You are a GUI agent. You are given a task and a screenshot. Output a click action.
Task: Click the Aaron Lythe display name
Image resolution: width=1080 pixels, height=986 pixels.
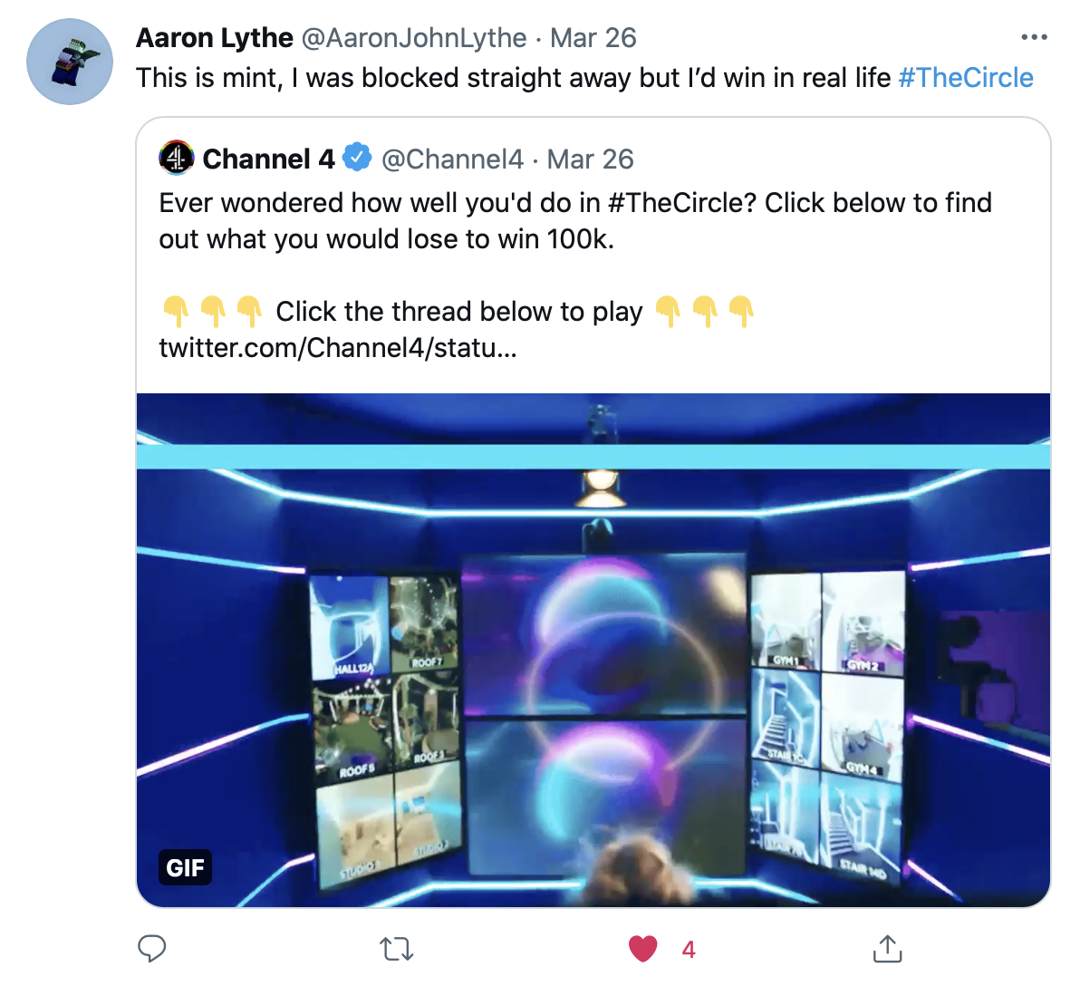pyautogui.click(x=214, y=38)
